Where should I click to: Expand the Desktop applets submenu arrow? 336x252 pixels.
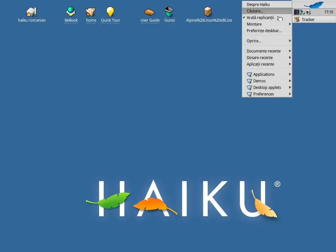point(290,87)
